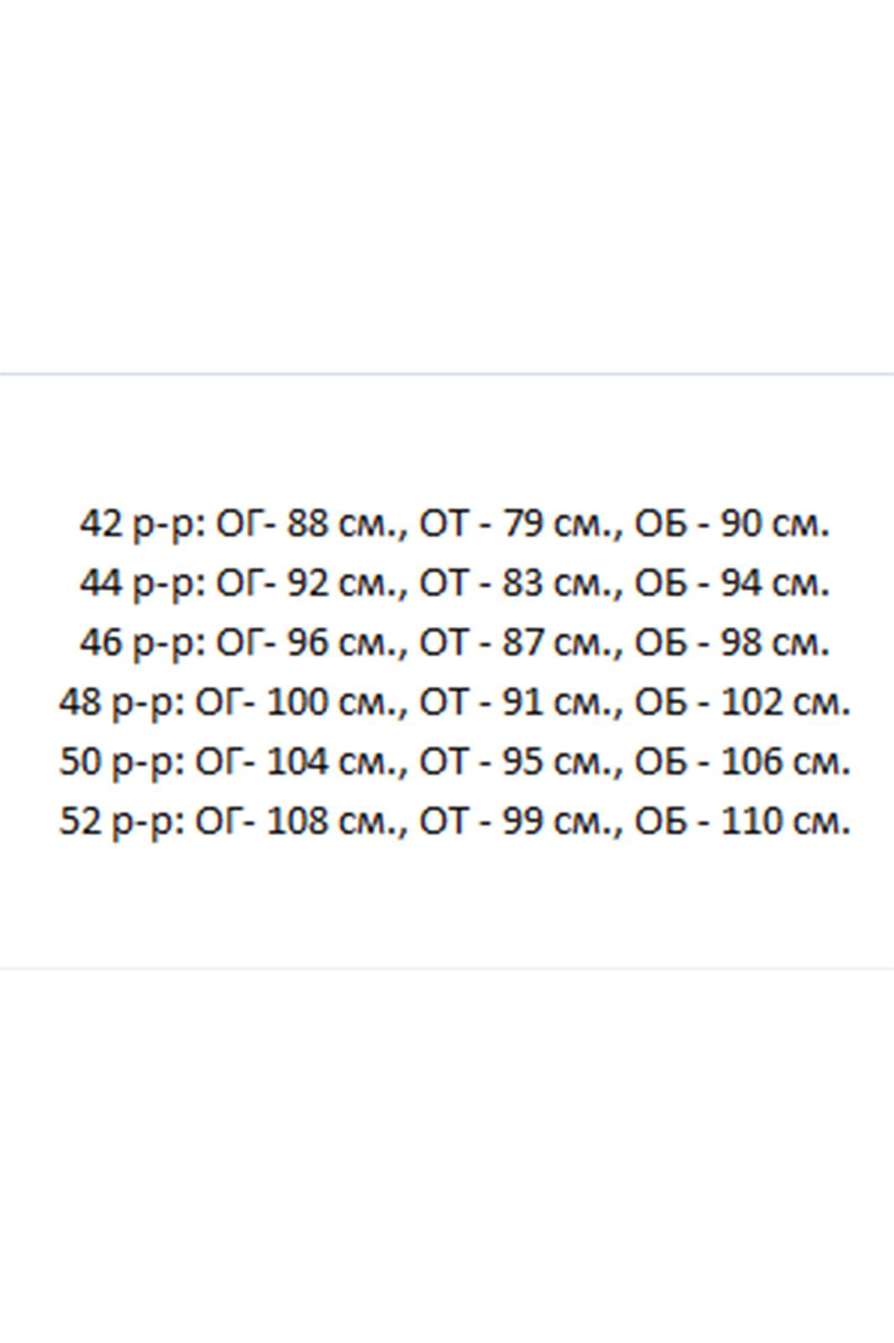This screenshot has height=1343, width=894.
Task: Click the 52 р-р size row
Action: point(455,821)
